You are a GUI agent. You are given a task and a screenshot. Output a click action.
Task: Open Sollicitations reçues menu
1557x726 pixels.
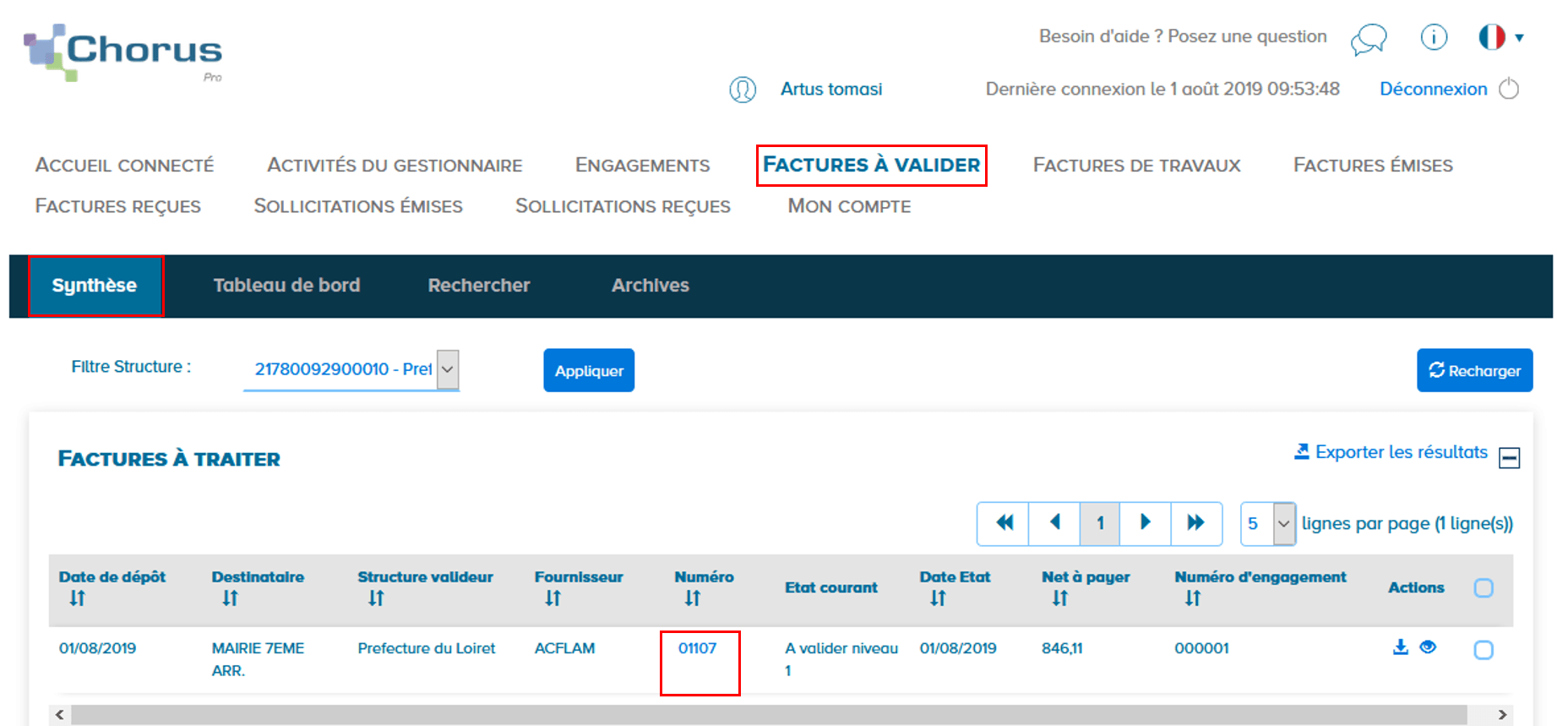(x=623, y=206)
